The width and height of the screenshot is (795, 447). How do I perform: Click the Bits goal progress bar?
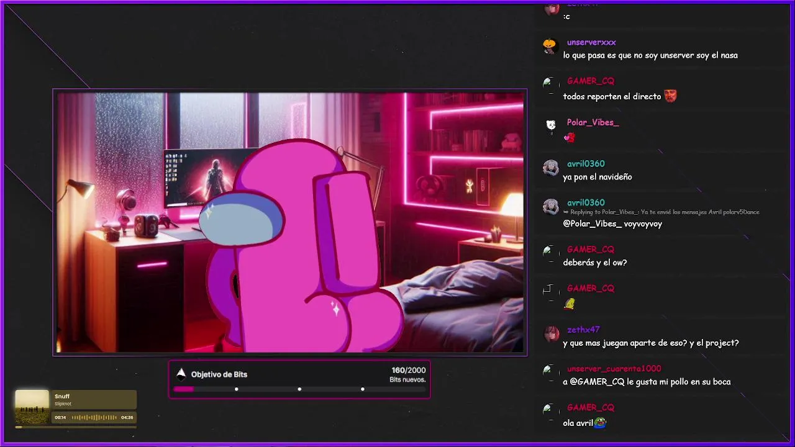click(x=299, y=389)
